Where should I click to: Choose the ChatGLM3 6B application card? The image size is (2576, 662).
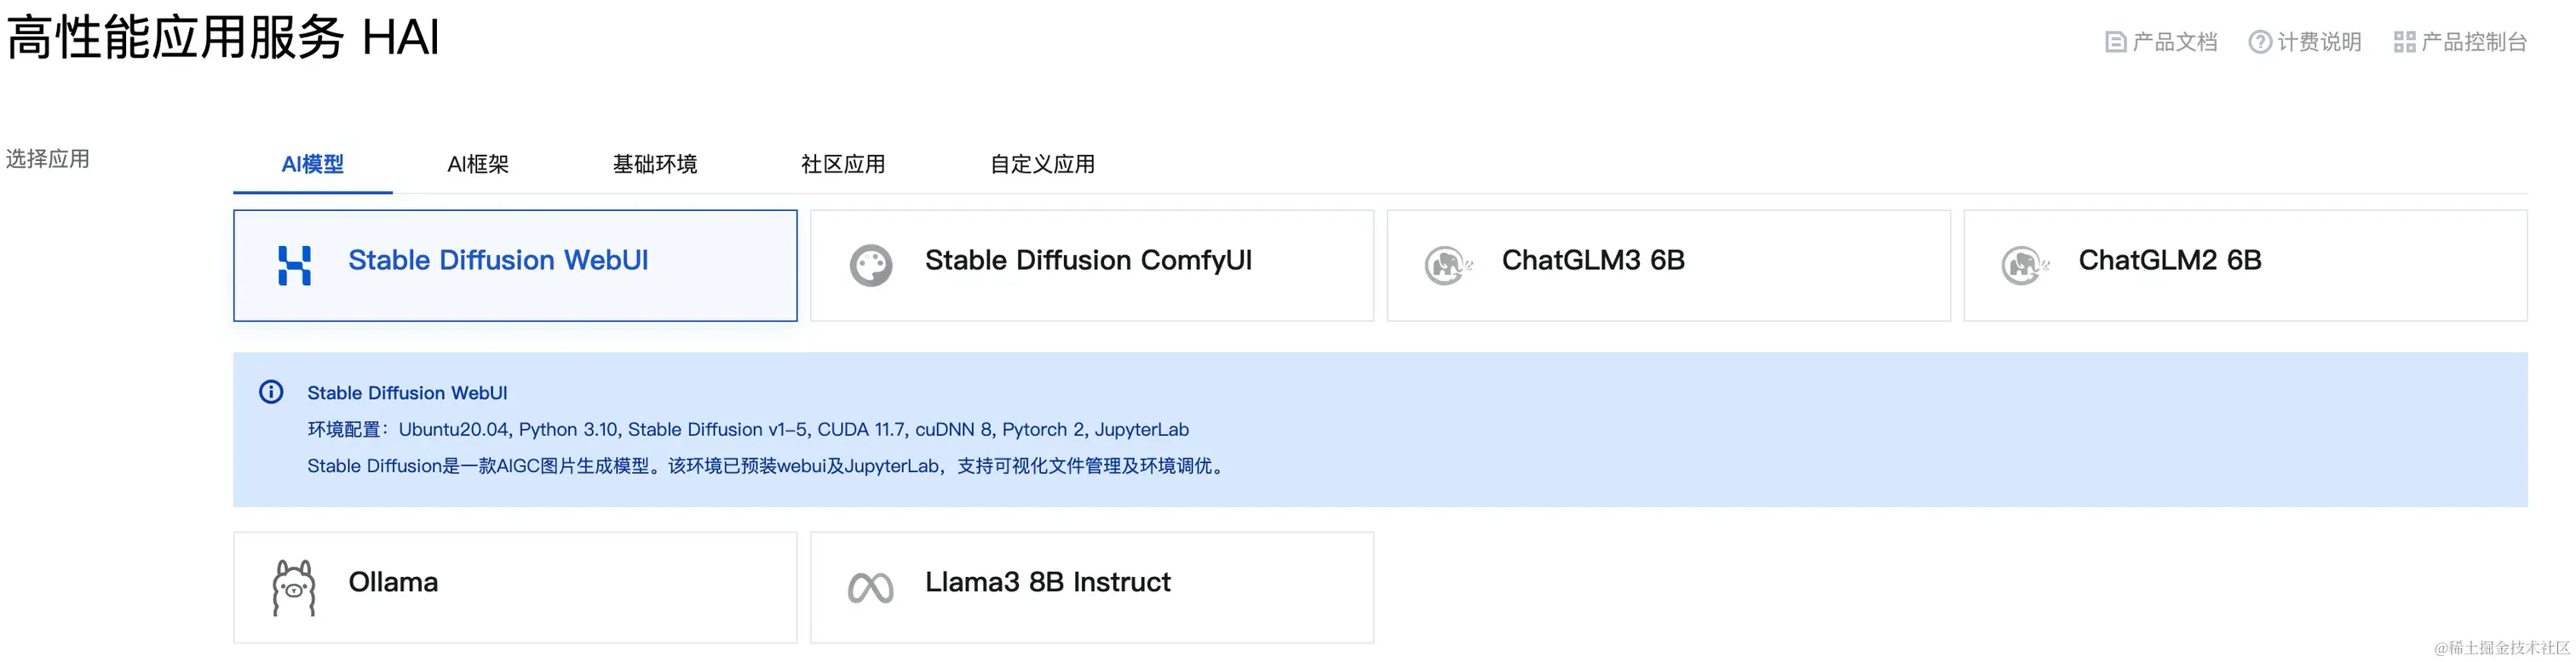click(x=1668, y=265)
